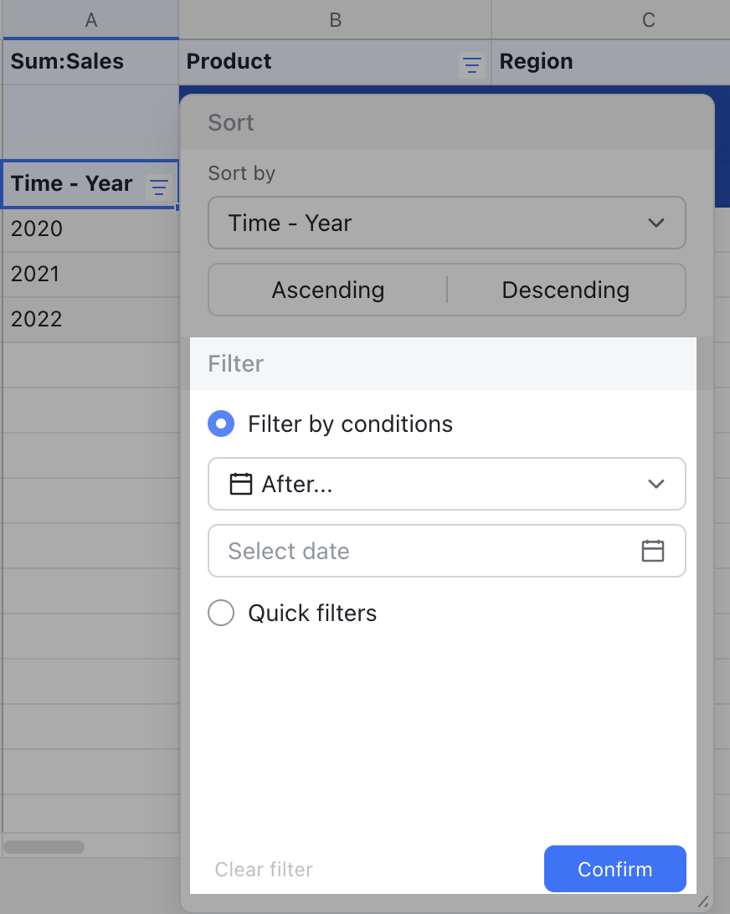Click the calendar icon in Select date field
730x914 pixels.
point(655,551)
